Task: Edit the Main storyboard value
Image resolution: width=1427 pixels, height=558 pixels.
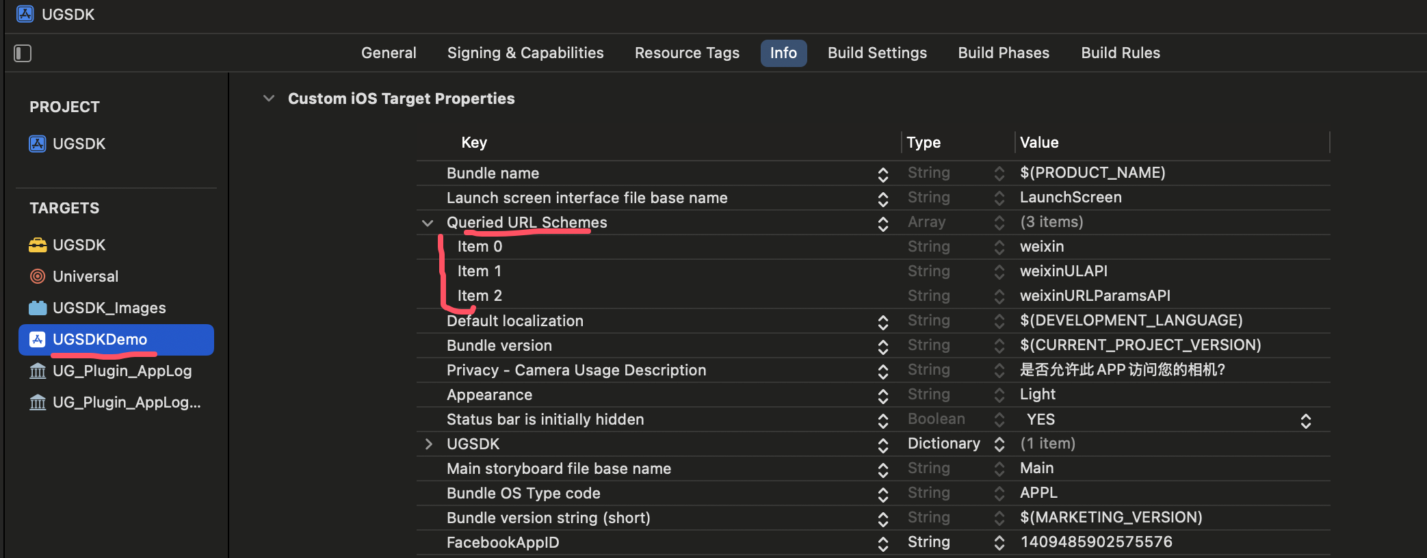Action: point(1036,468)
